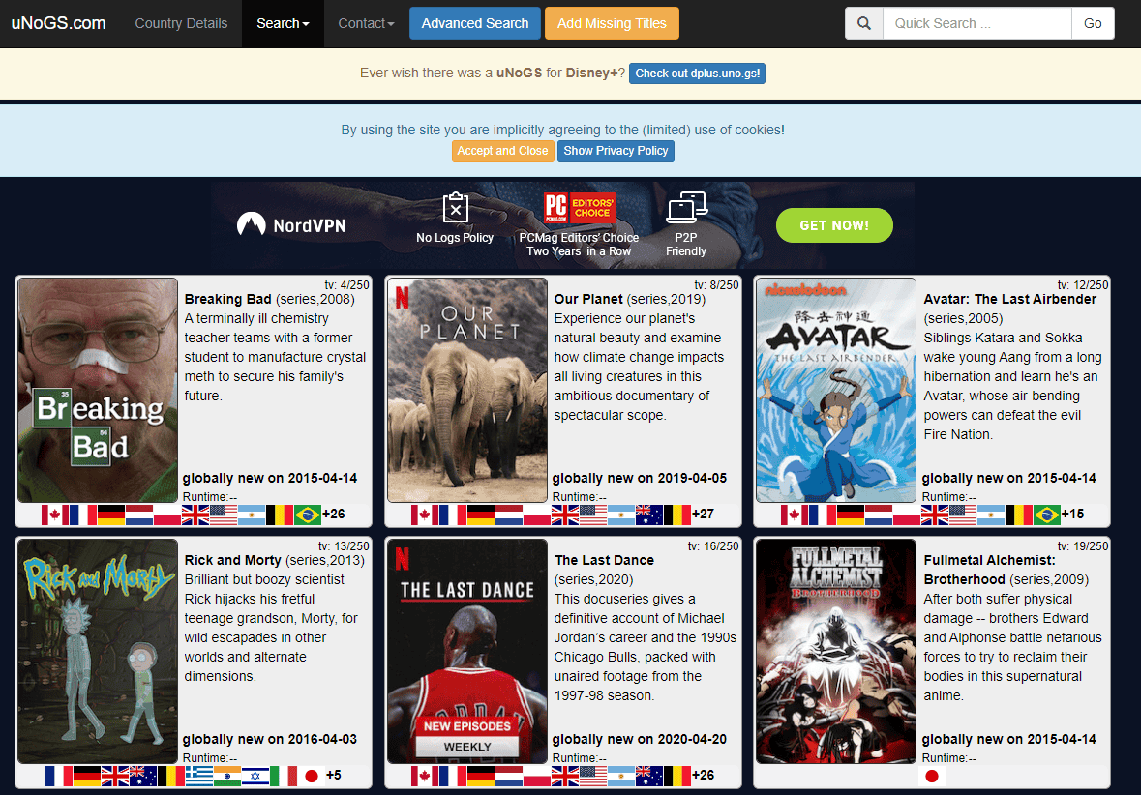This screenshot has width=1141, height=795.
Task: Show the Privacy Policy
Action: (616, 151)
